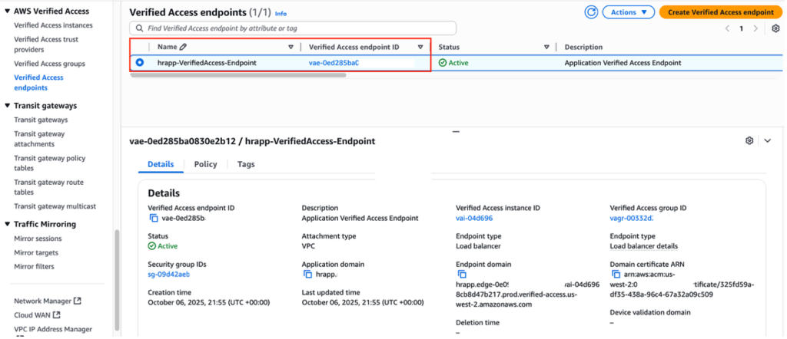The image size is (787, 339).
Task: Click Application Verified Access Endpoint table cell
Action: pos(623,63)
